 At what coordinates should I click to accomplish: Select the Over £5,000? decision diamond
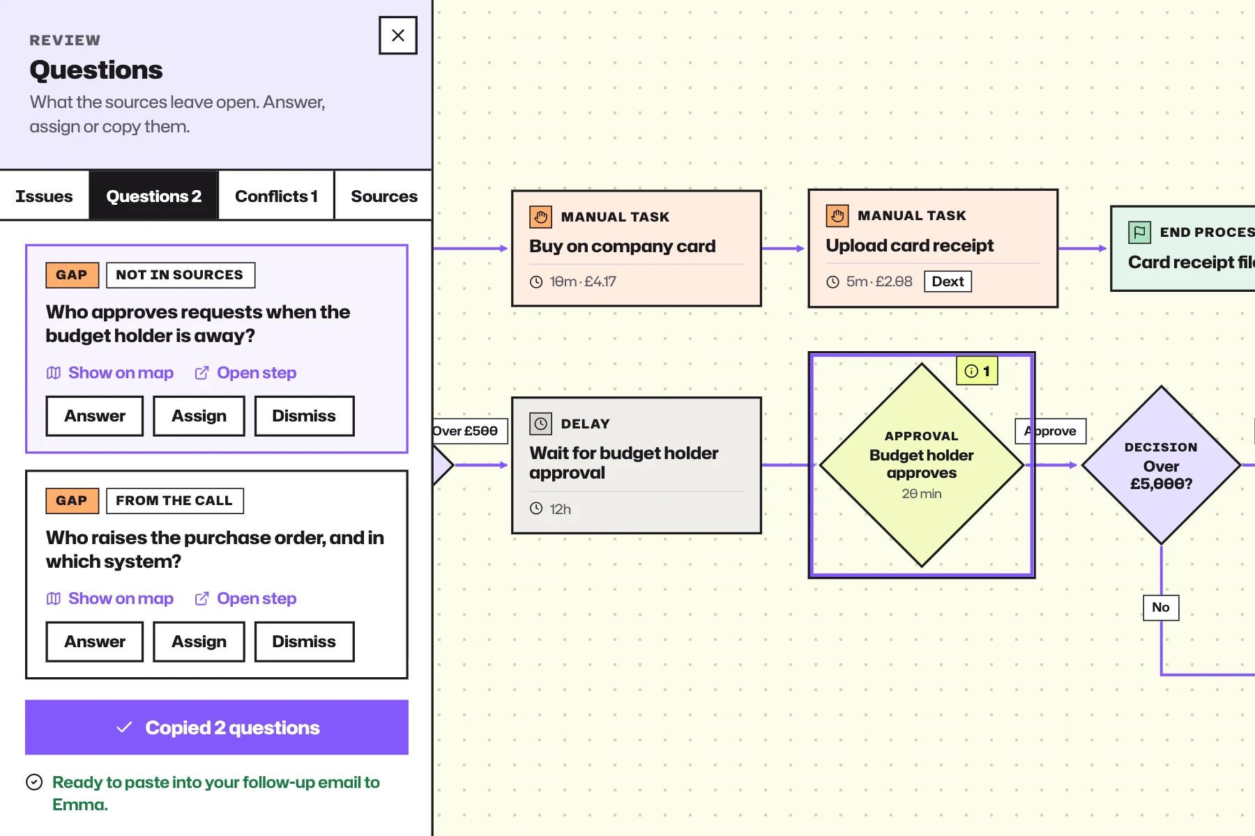coord(1161,465)
